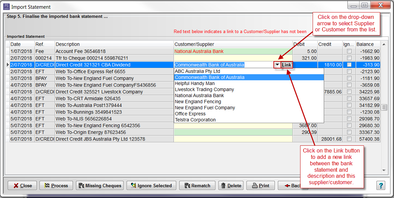Click the Ignore Selected button

click(151, 186)
